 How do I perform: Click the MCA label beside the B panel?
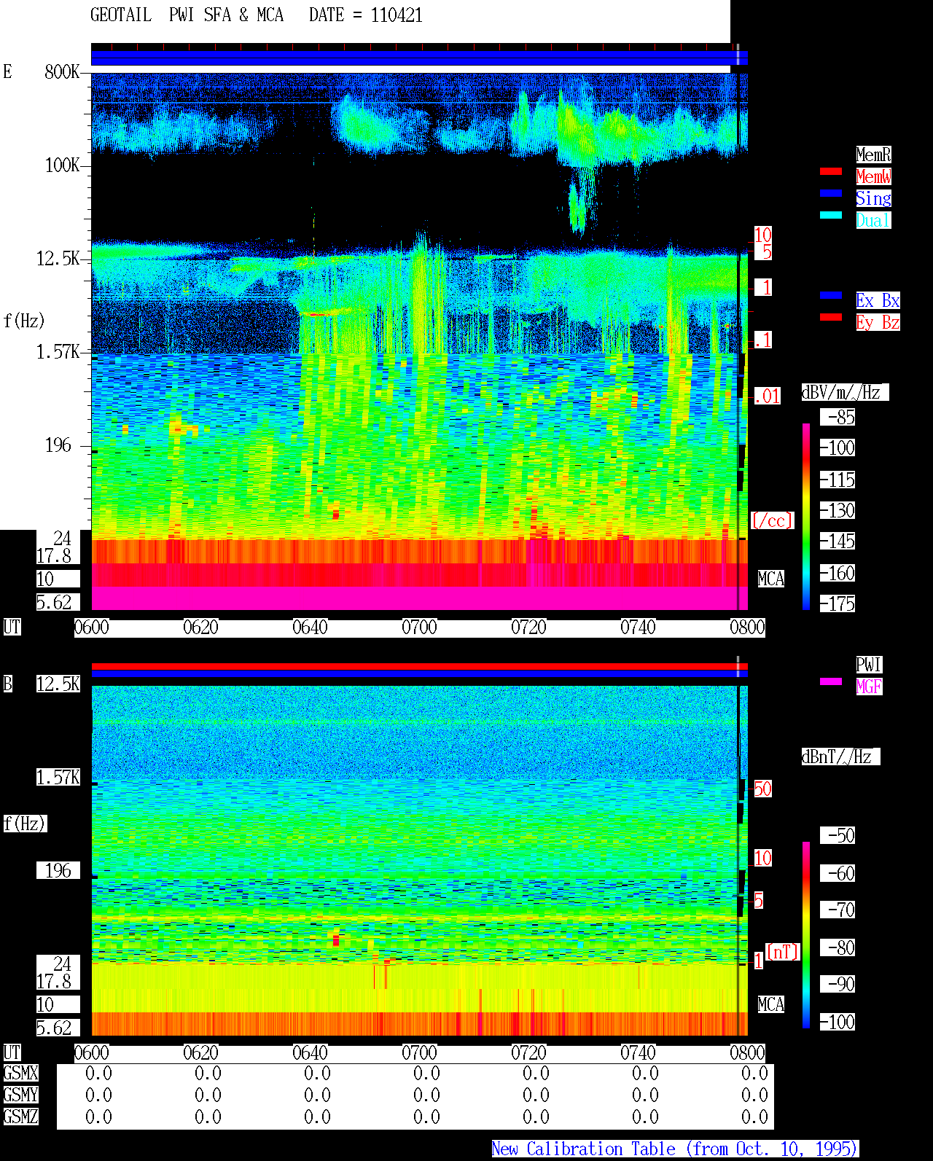(771, 1004)
